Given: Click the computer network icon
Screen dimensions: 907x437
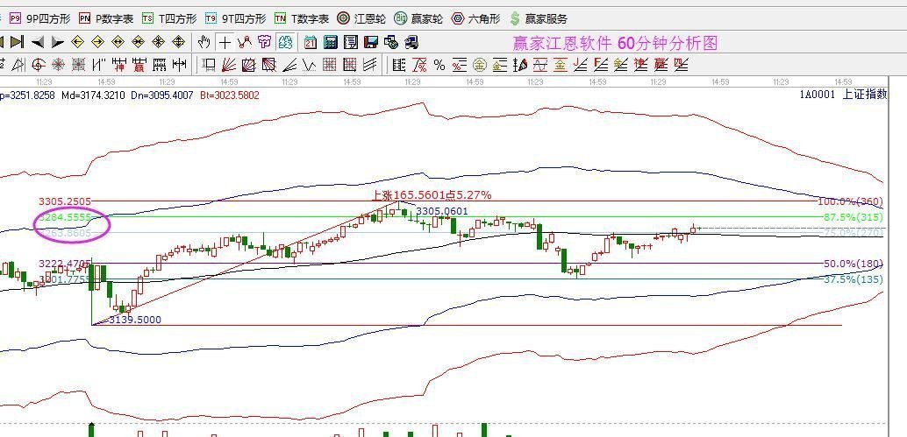Looking at the screenshot, I should (412, 42).
